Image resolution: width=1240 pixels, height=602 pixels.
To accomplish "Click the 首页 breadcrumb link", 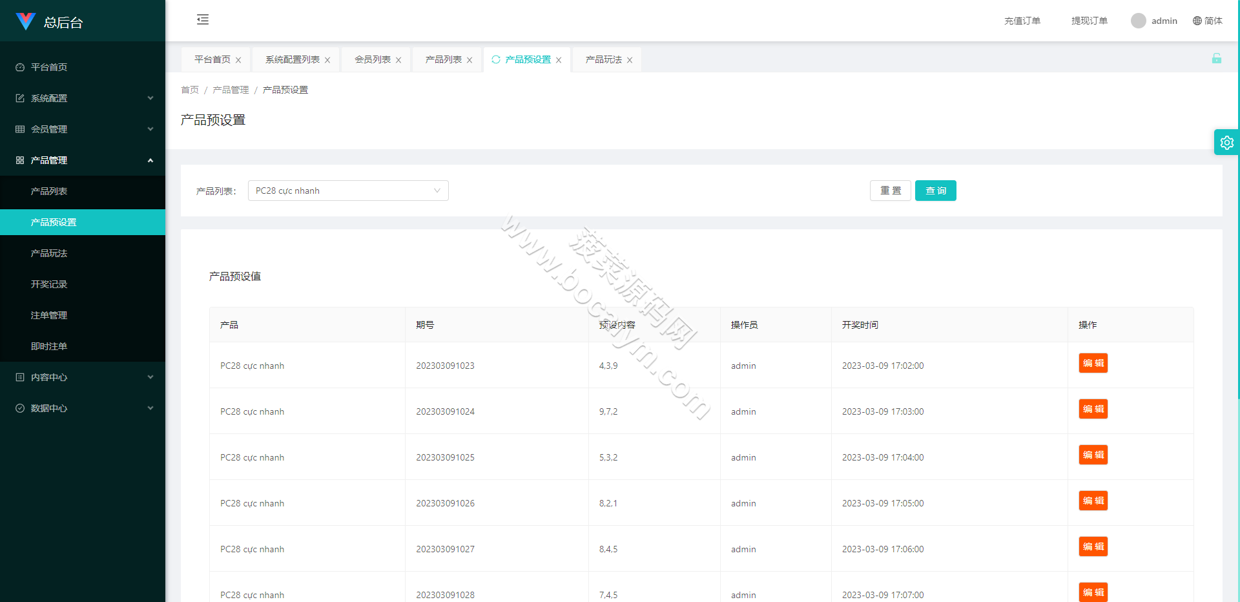I will tap(190, 90).
